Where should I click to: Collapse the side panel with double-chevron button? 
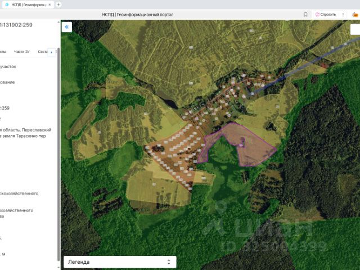click(x=67, y=27)
